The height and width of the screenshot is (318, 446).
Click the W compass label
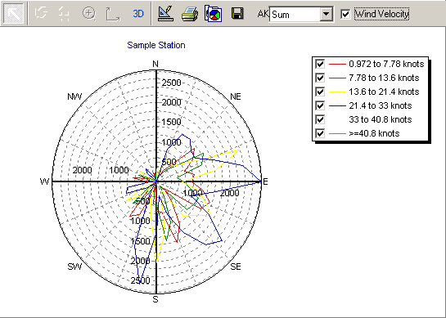(45, 181)
